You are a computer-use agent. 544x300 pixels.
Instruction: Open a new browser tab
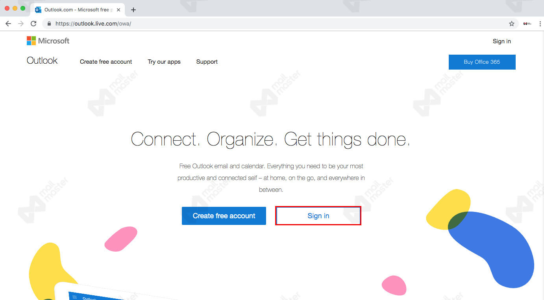(x=133, y=10)
